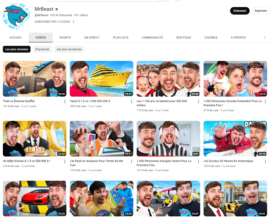Image resolution: width=271 pixels, height=219 pixels.
Task: Click title '1 000 Personnes Aveugles Voient'
Action: click(x=164, y=163)
